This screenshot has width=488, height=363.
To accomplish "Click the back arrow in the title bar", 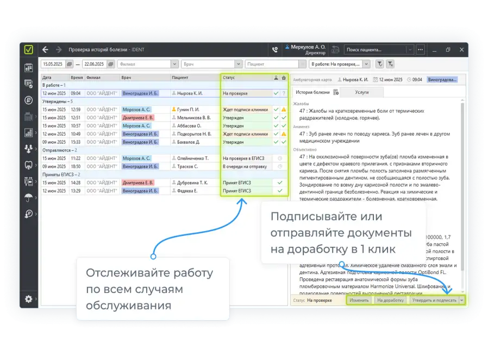I will click(x=45, y=49).
